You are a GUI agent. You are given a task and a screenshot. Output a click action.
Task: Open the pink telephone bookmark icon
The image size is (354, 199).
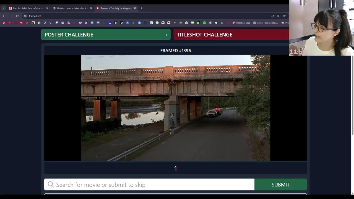click(x=80, y=23)
